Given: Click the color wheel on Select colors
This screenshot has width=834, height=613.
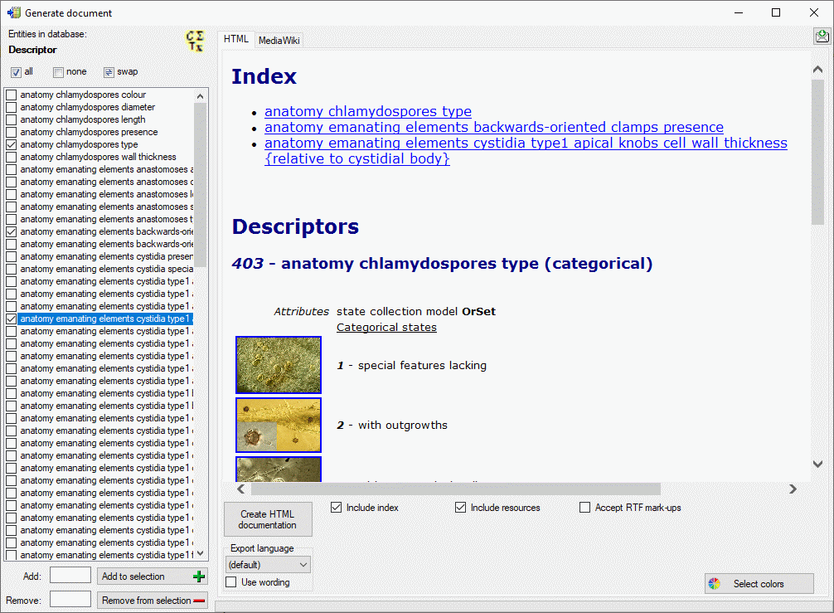Looking at the screenshot, I should [x=714, y=584].
